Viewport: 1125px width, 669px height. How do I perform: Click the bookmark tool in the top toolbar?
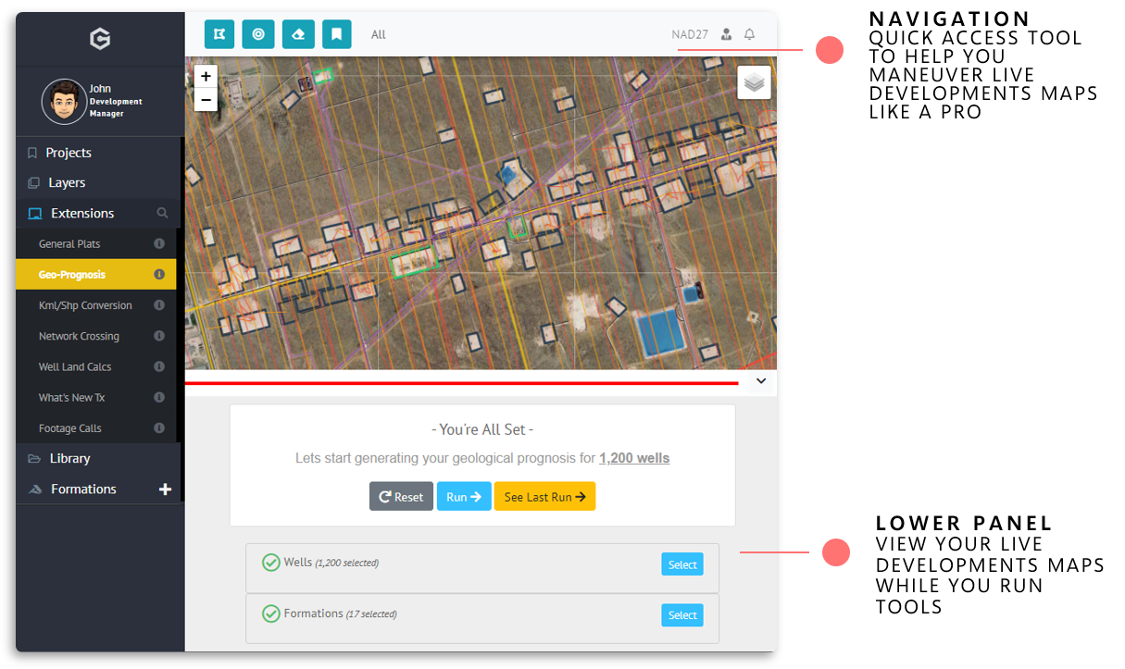pos(336,33)
